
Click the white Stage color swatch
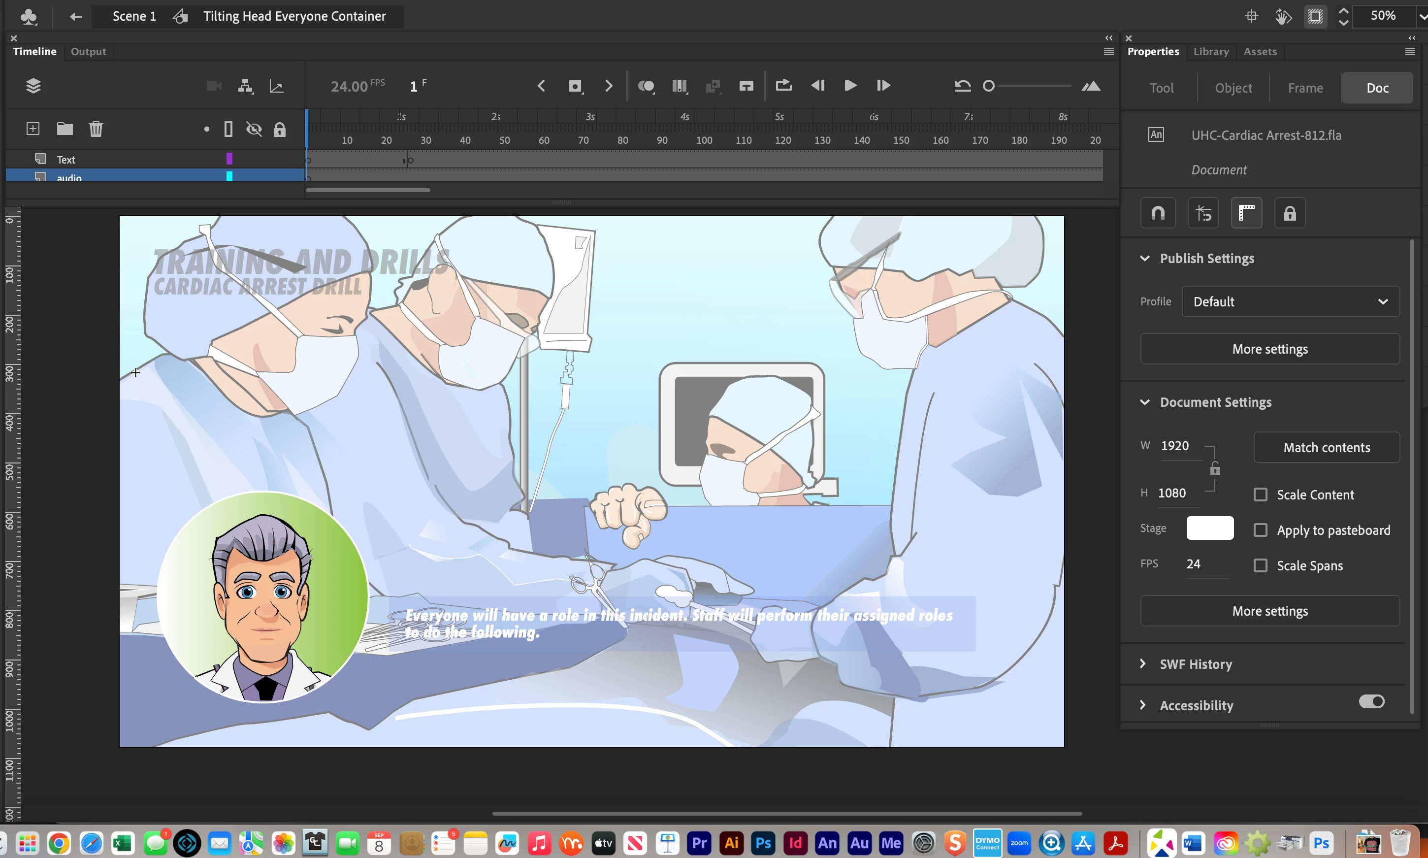point(1209,528)
